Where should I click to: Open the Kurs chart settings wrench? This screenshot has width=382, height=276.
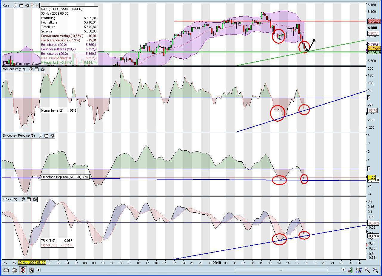click(16, 5)
